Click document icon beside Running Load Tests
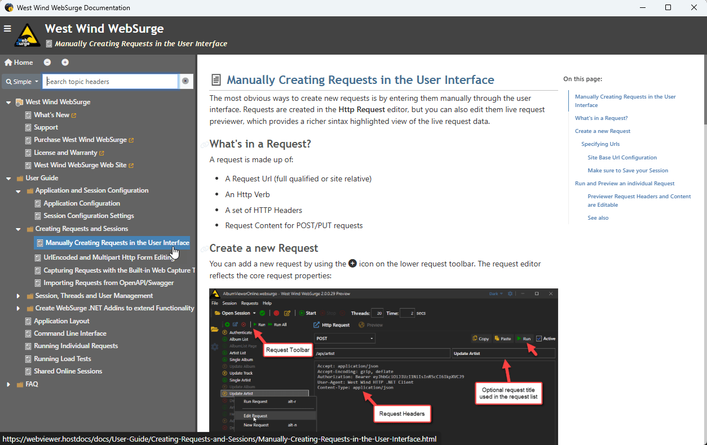Viewport: 707px width, 445px height. (x=28, y=359)
